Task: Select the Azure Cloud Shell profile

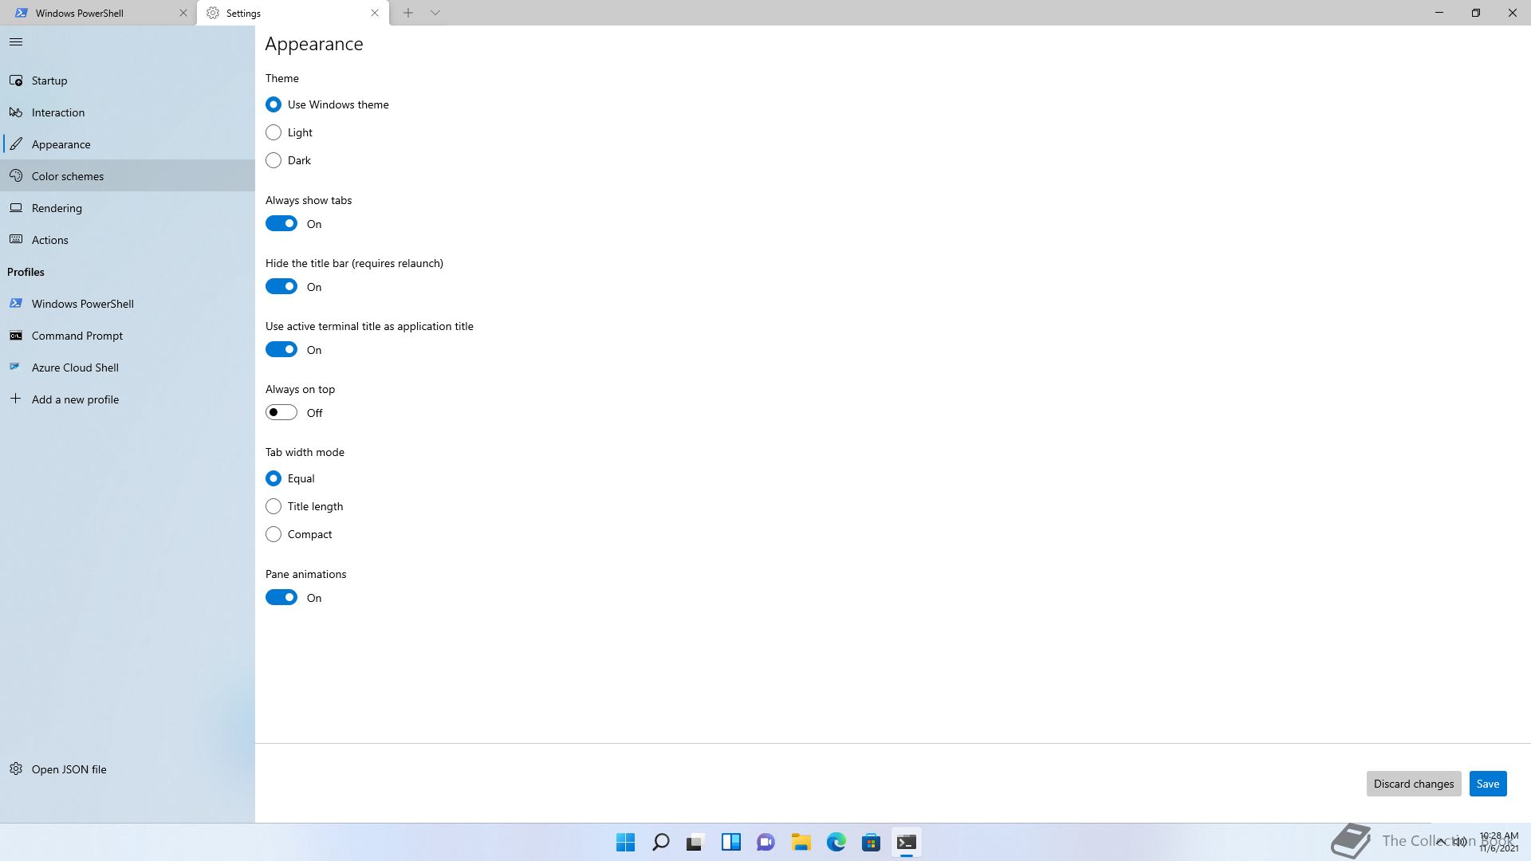Action: tap(75, 368)
